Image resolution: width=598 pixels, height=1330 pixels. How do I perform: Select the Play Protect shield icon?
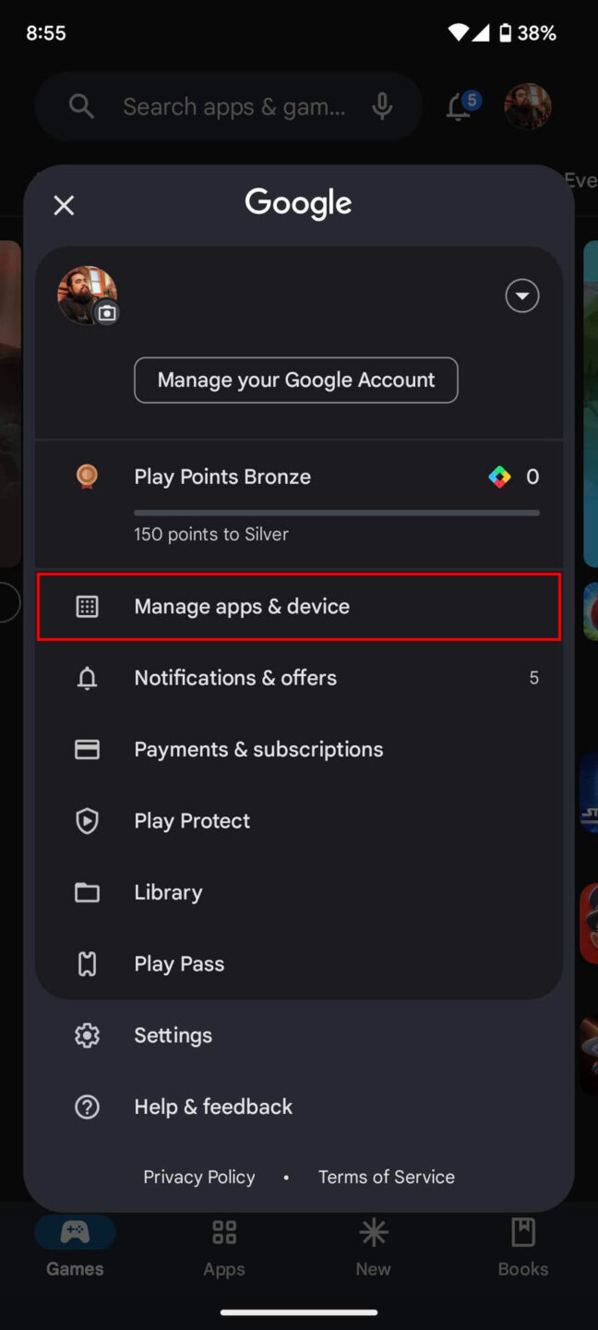pyautogui.click(x=87, y=820)
